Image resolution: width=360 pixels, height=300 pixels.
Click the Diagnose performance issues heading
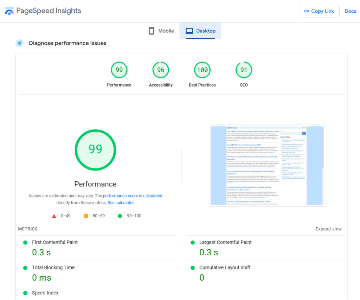(67, 43)
